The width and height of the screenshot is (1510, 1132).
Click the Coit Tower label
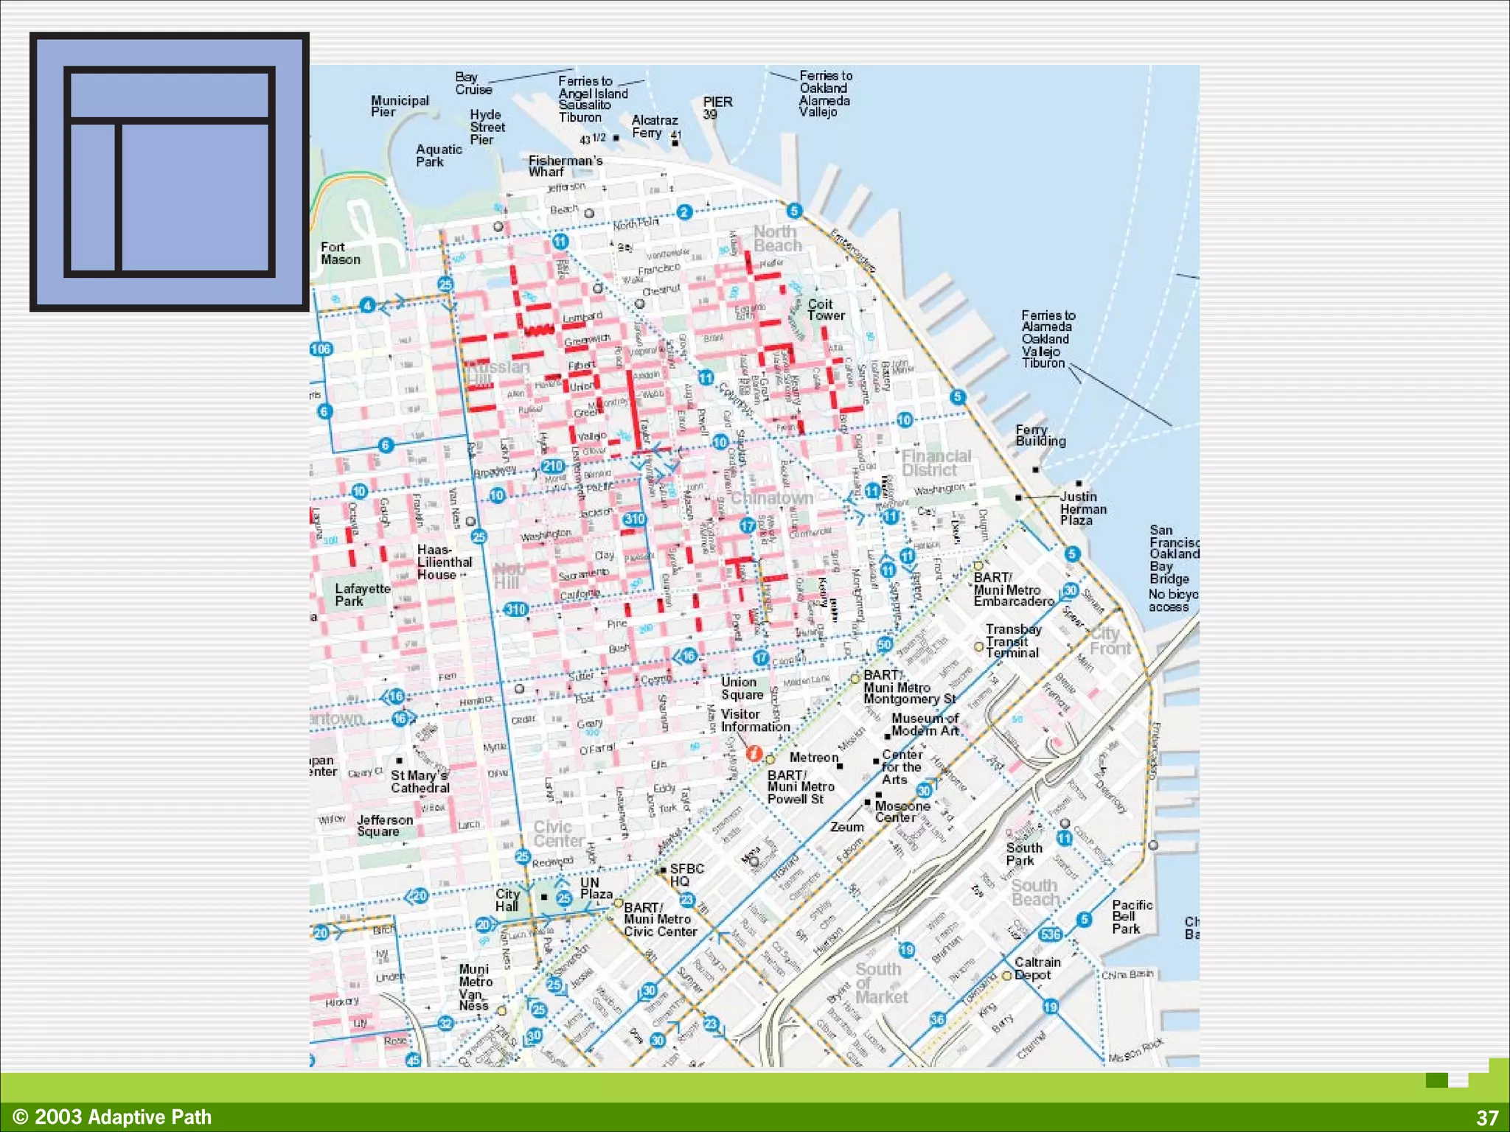(x=826, y=310)
